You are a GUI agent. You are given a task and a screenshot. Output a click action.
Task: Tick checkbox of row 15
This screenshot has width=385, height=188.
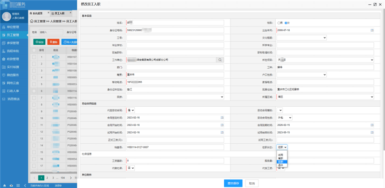coord(34,152)
